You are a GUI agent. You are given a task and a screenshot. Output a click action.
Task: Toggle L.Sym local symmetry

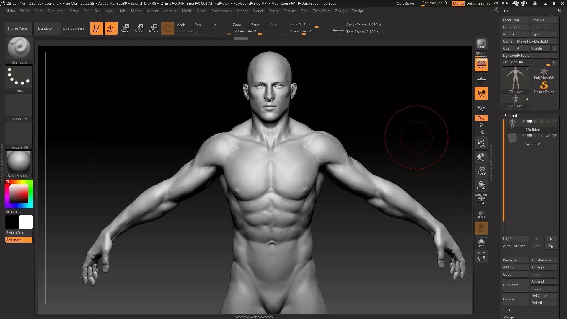point(481,108)
